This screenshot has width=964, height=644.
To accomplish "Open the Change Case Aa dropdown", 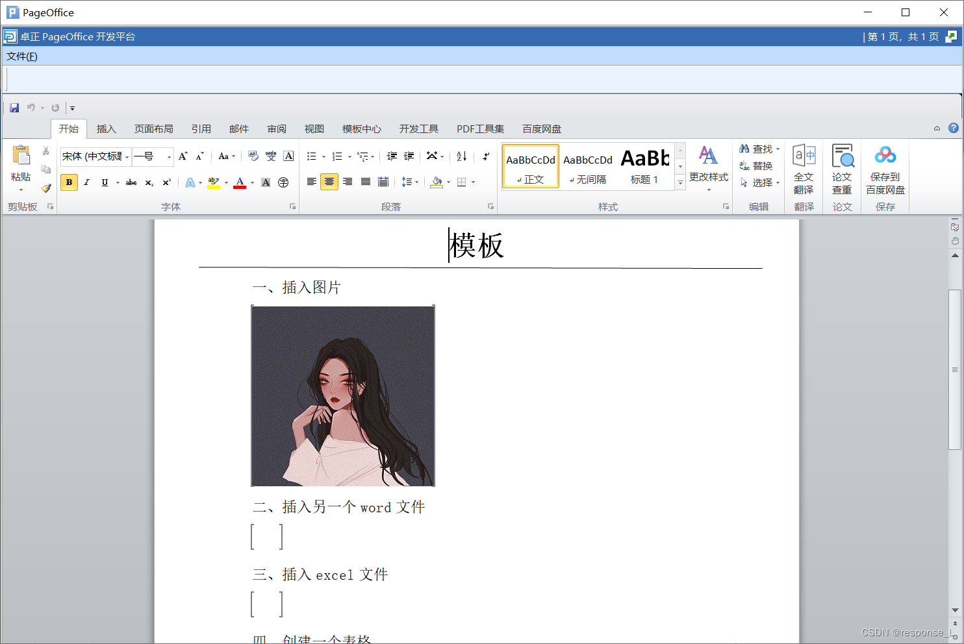I will [x=227, y=156].
